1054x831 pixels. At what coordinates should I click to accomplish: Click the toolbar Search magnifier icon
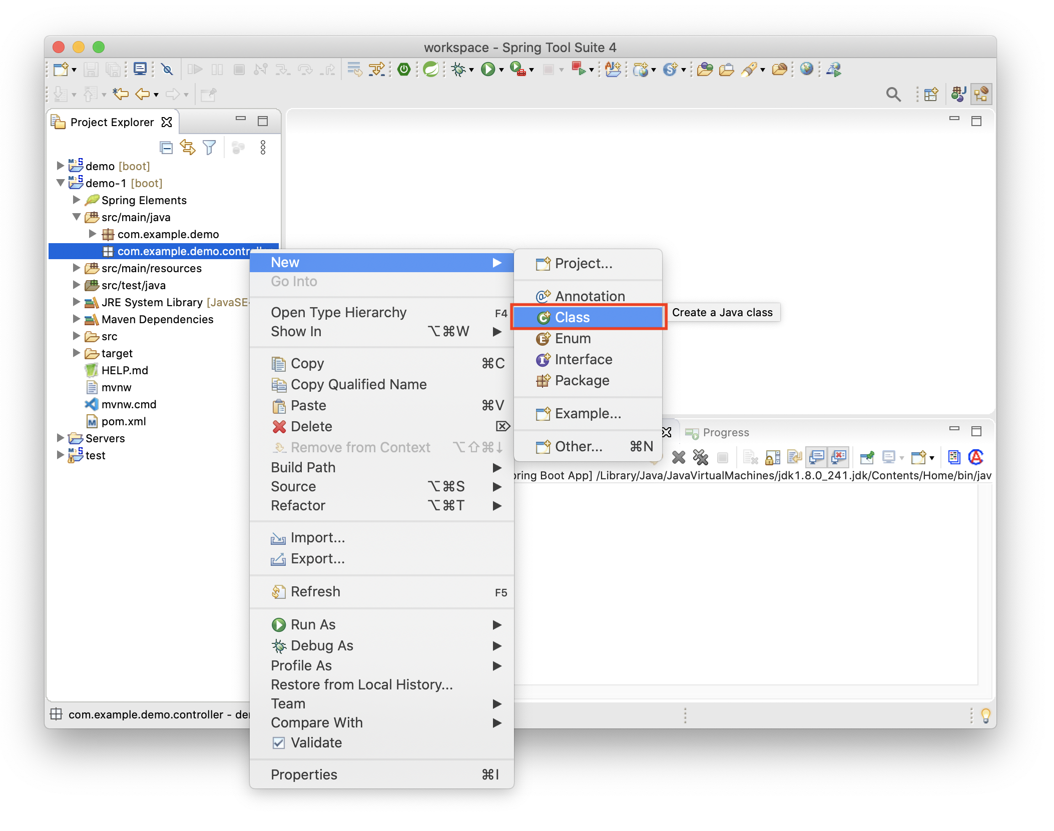tap(893, 95)
